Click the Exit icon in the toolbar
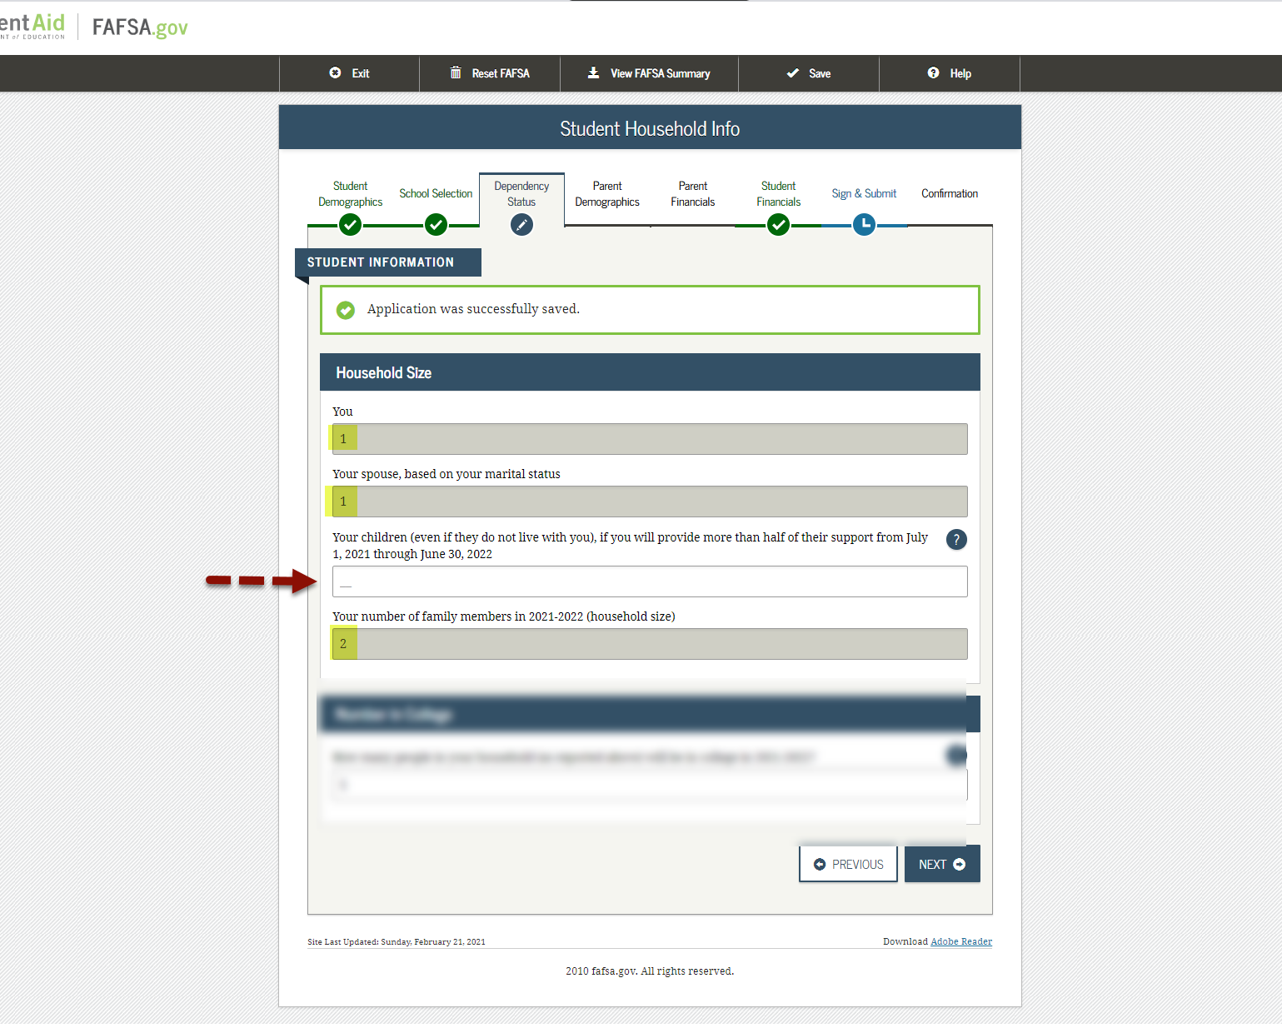 (334, 73)
